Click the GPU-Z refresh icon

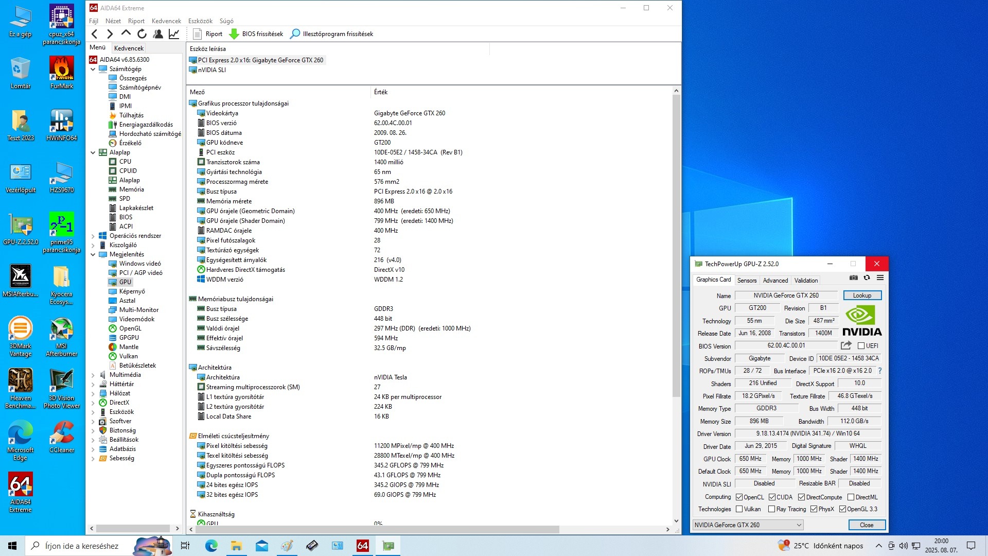point(867,278)
